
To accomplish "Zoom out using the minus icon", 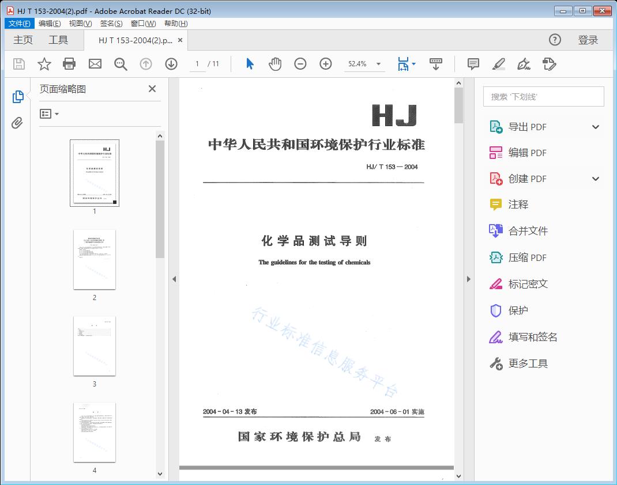I will [x=300, y=64].
